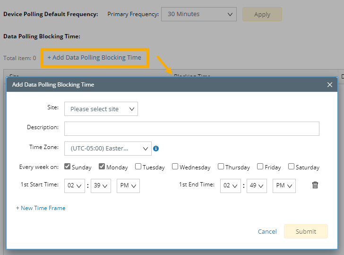
Task: Delete the 1st time frame via trash icon
Action: coord(315,185)
